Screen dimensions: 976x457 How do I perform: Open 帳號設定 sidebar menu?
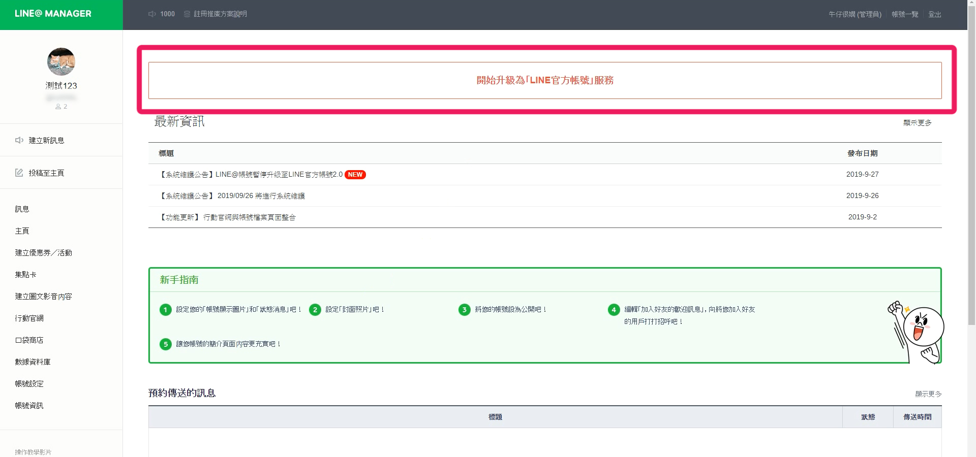click(29, 383)
